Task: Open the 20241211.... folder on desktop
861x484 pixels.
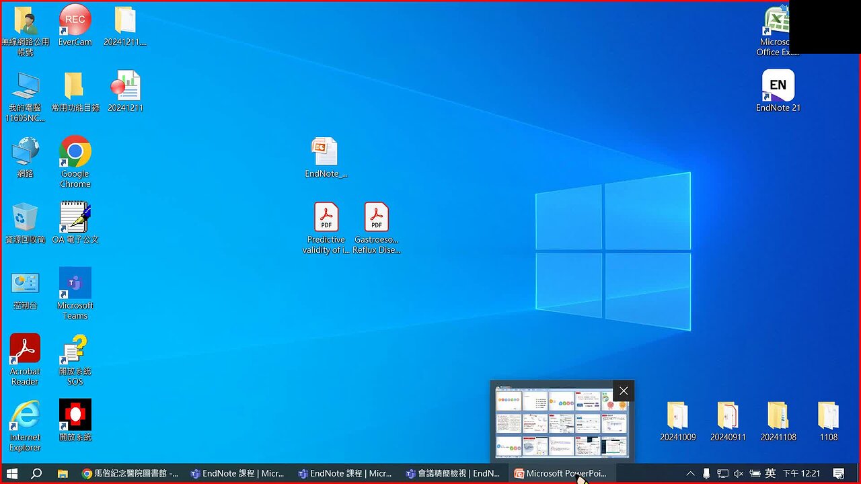Action: pyautogui.click(x=125, y=26)
